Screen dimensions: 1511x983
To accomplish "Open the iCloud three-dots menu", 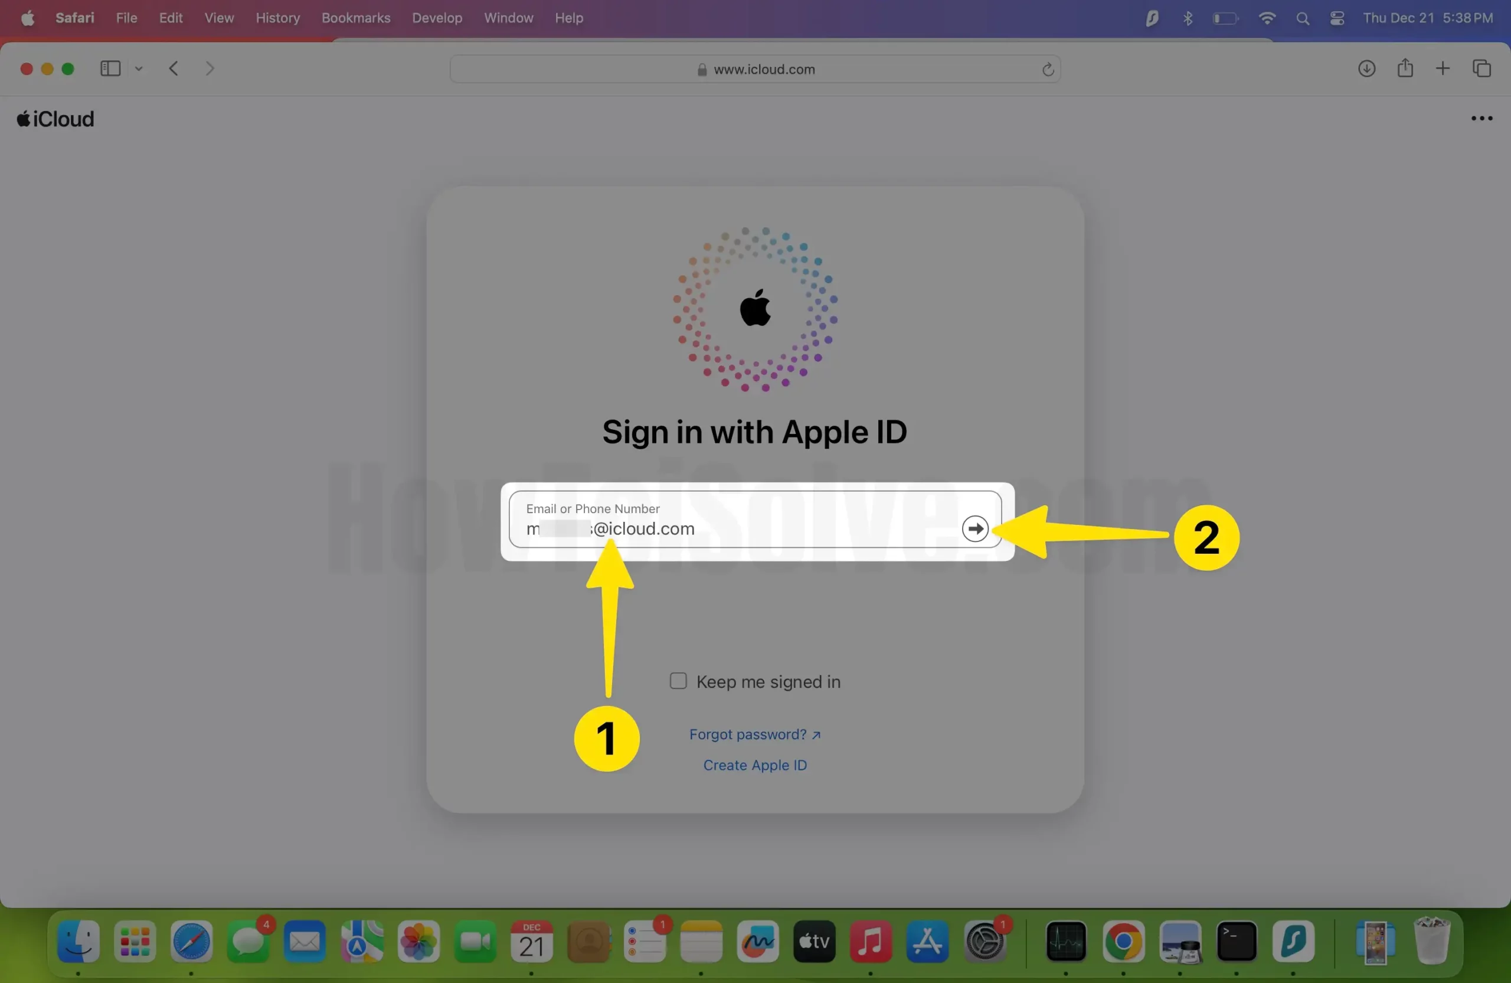I will 1481,119.
